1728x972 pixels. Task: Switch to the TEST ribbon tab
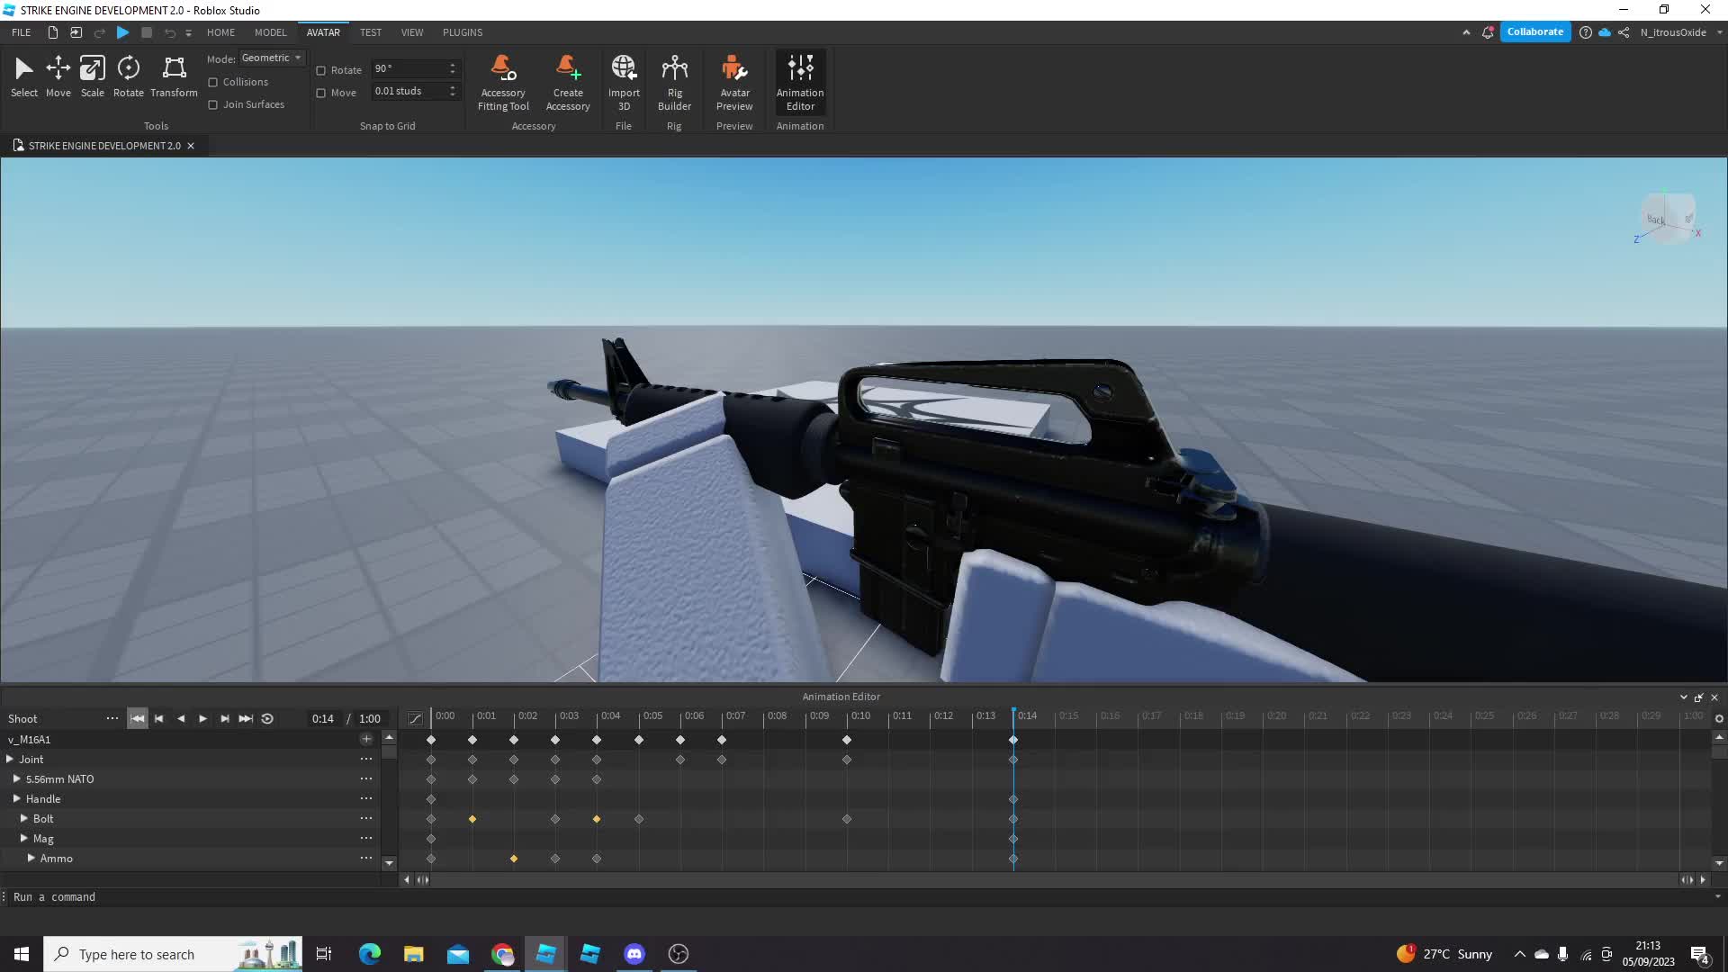click(371, 32)
